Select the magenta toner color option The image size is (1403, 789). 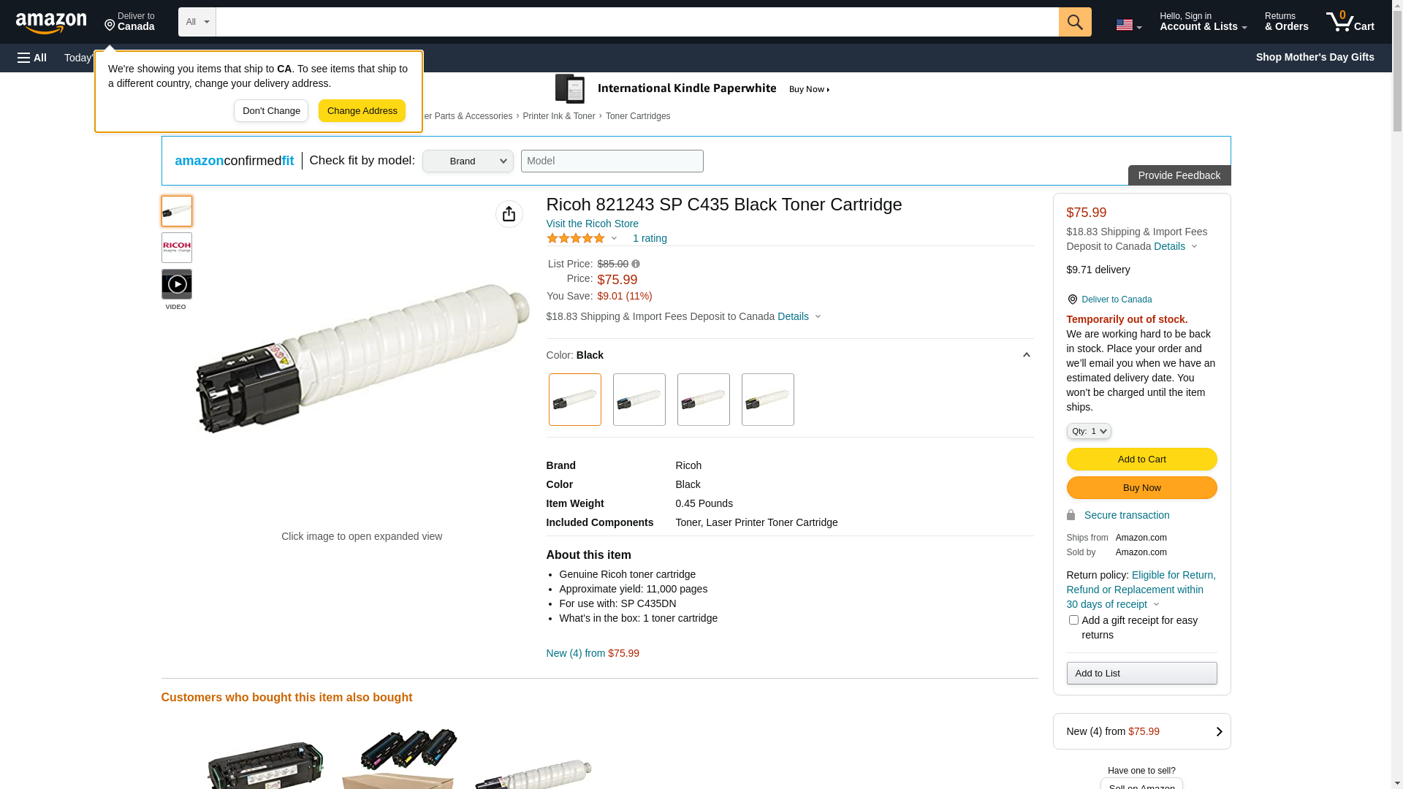[704, 400]
